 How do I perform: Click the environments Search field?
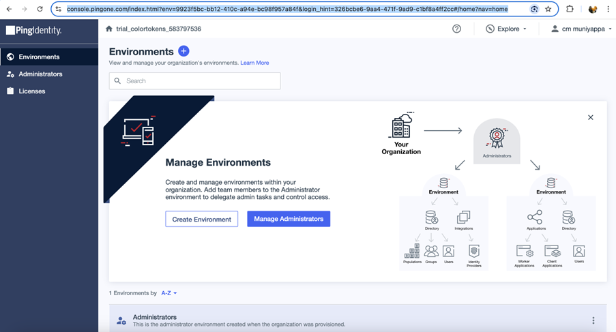click(194, 80)
